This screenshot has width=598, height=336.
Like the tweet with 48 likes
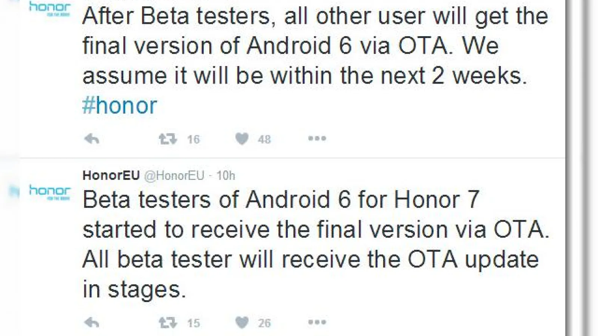click(x=242, y=139)
